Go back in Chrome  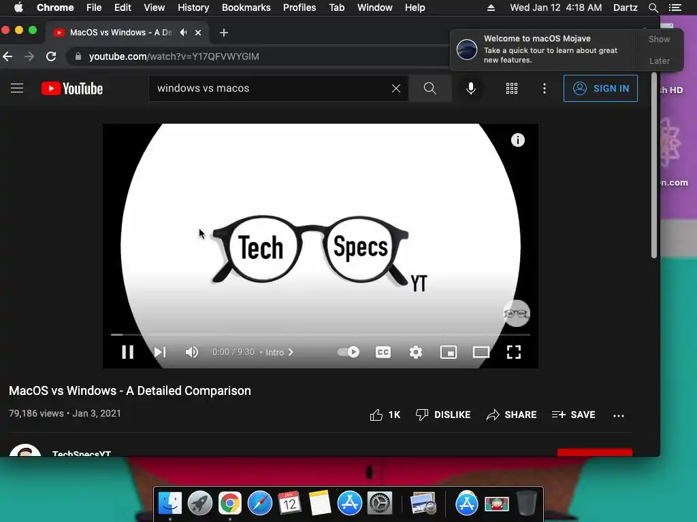pyautogui.click(x=7, y=56)
